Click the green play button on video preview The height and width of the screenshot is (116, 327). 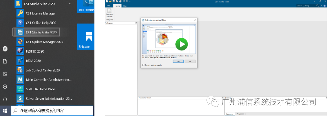pyautogui.click(x=181, y=44)
